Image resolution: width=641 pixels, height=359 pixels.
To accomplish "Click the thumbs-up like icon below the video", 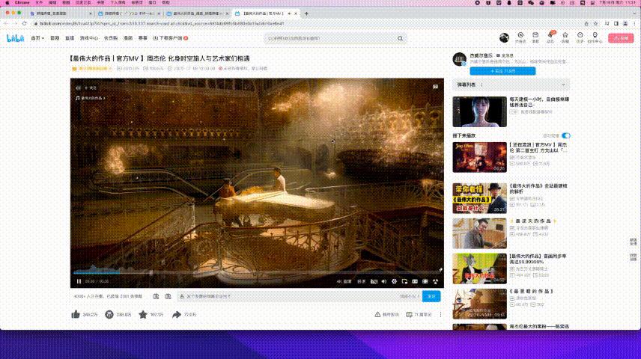I will click(x=76, y=315).
